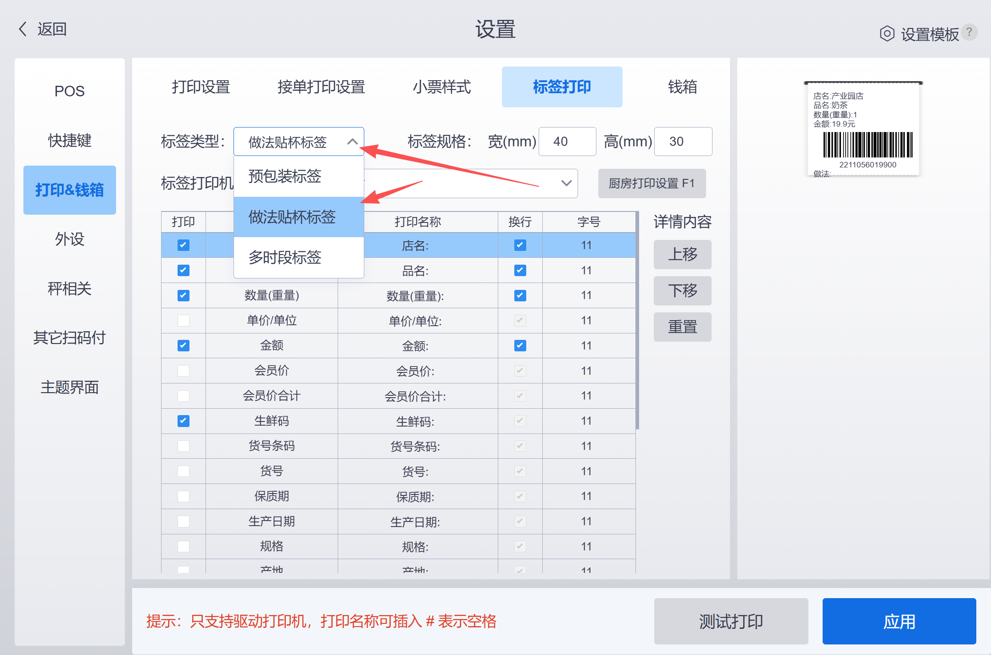This screenshot has width=991, height=655.
Task: Switch to 打印设置 tab
Action: [x=201, y=87]
